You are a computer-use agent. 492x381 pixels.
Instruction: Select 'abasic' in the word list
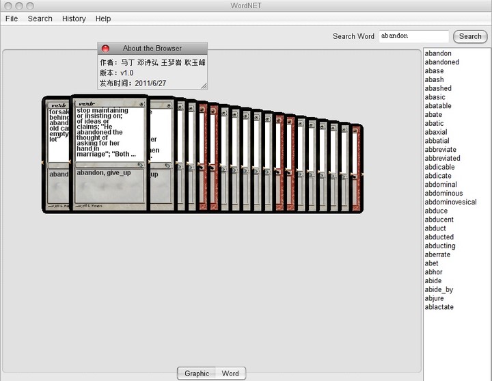(435, 97)
